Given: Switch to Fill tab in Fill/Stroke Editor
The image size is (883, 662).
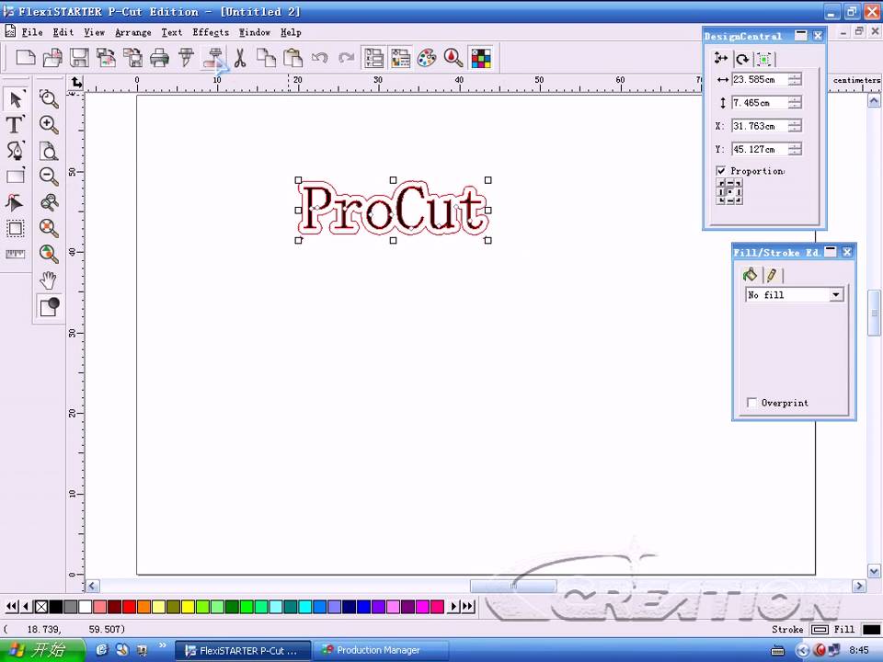Looking at the screenshot, I should pyautogui.click(x=751, y=274).
